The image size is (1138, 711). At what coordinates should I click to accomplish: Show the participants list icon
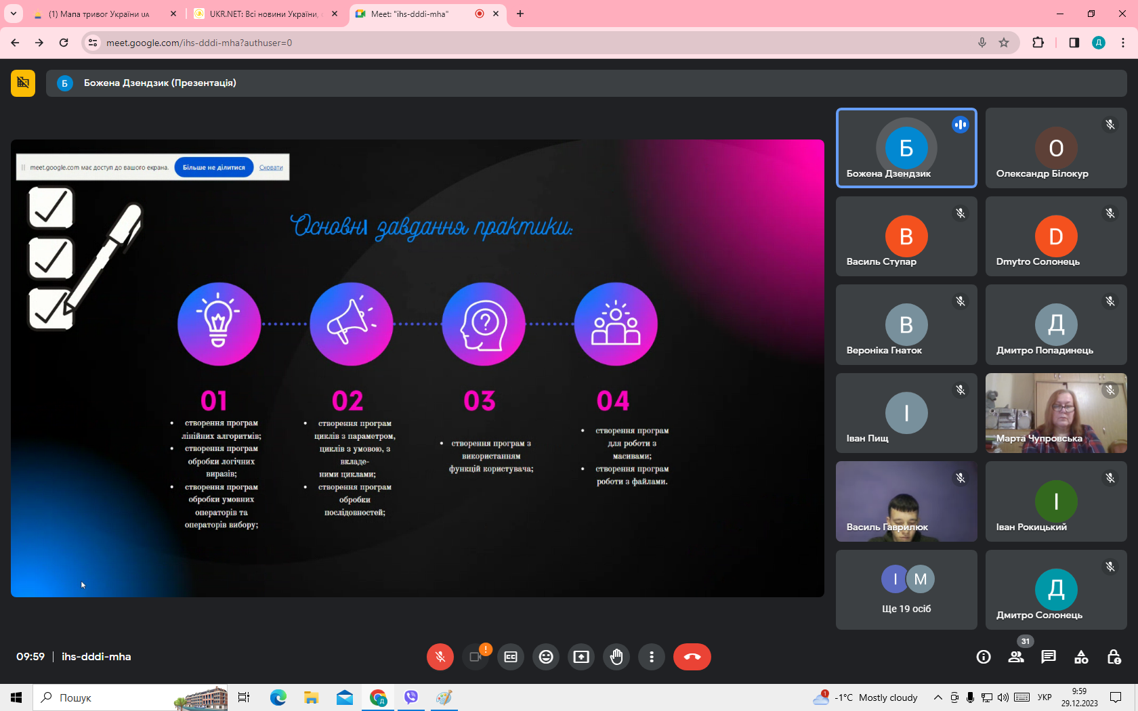pos(1016,657)
